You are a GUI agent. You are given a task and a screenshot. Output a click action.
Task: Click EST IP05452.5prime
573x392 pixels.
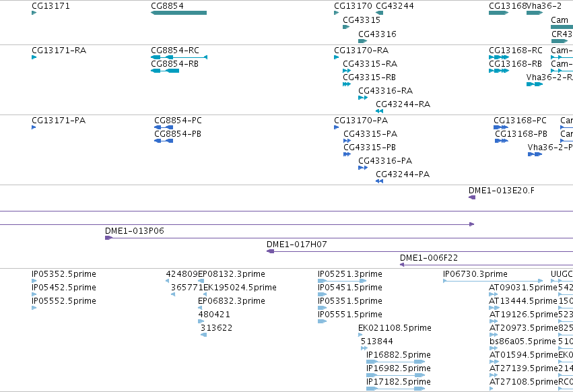[x=64, y=288]
